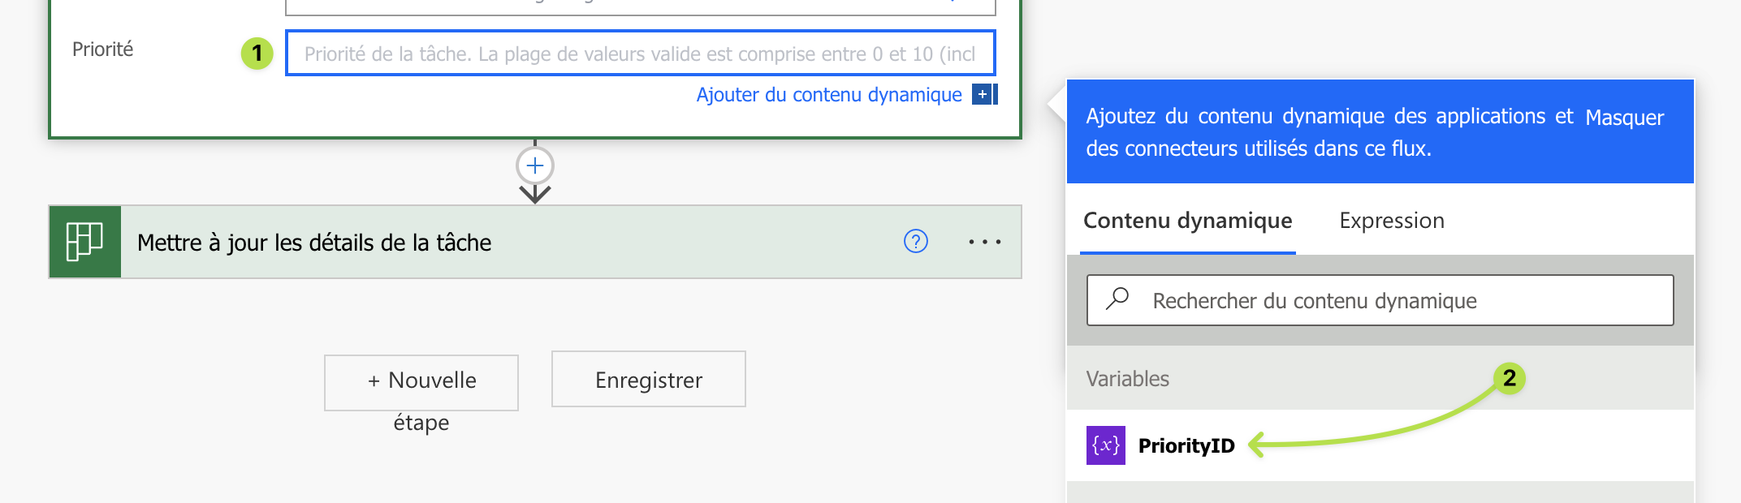This screenshot has width=1741, height=503.
Task: Open help for the update task details action
Action: 915,242
